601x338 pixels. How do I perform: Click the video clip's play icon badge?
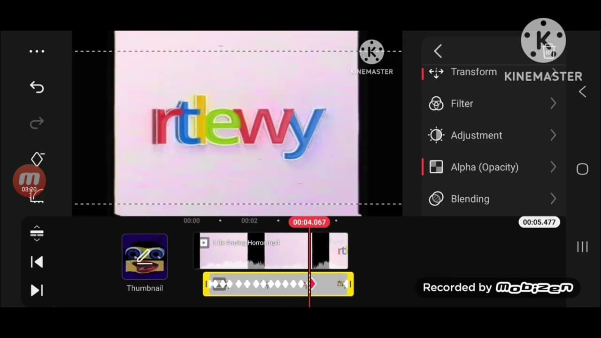pos(204,243)
